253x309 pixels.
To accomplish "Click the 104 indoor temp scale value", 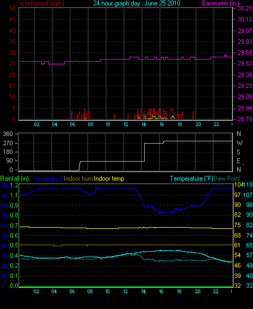I will pos(238,185).
